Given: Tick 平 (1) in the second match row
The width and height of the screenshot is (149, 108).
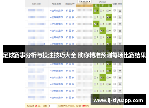Looking at the screenshot, I should pyautogui.click(x=101, y=17).
